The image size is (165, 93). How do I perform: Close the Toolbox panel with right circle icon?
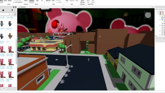[x=16, y=7]
